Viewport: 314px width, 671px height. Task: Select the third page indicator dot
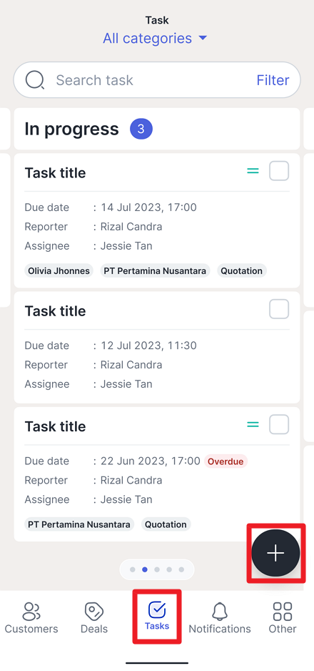pos(157,569)
